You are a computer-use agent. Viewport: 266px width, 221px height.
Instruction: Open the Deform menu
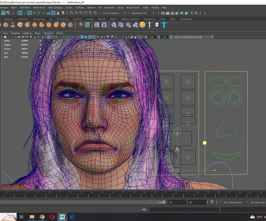click(x=91, y=8)
